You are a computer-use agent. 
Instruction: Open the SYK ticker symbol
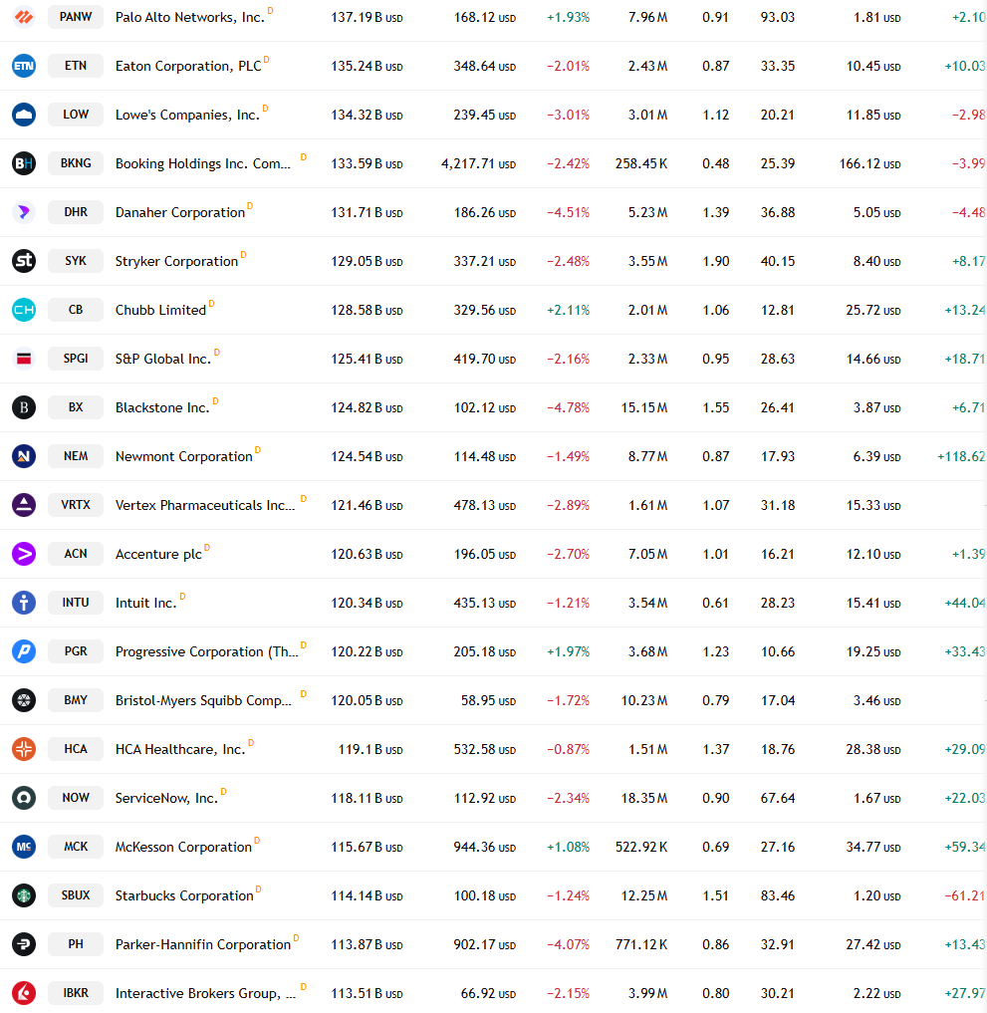[x=76, y=261]
